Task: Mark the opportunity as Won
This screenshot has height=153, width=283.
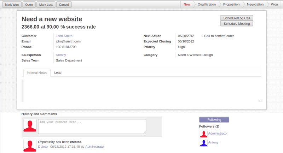Action: (12, 5)
